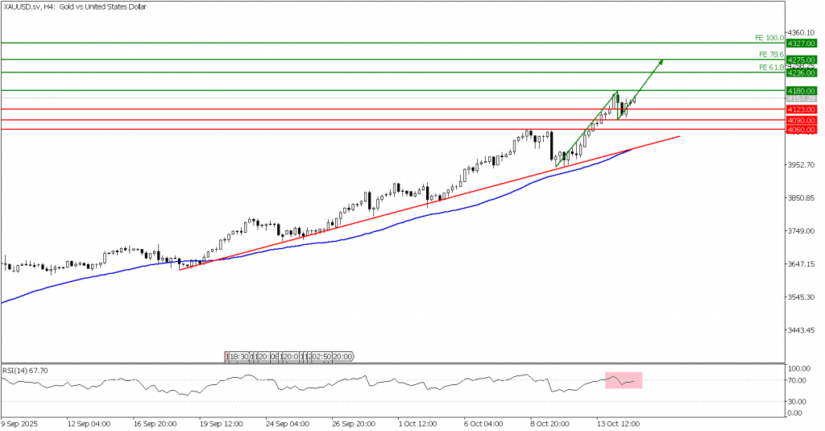Image resolution: width=825 pixels, height=431 pixels.
Task: Select the green 4236.00 price tag
Action: point(801,73)
